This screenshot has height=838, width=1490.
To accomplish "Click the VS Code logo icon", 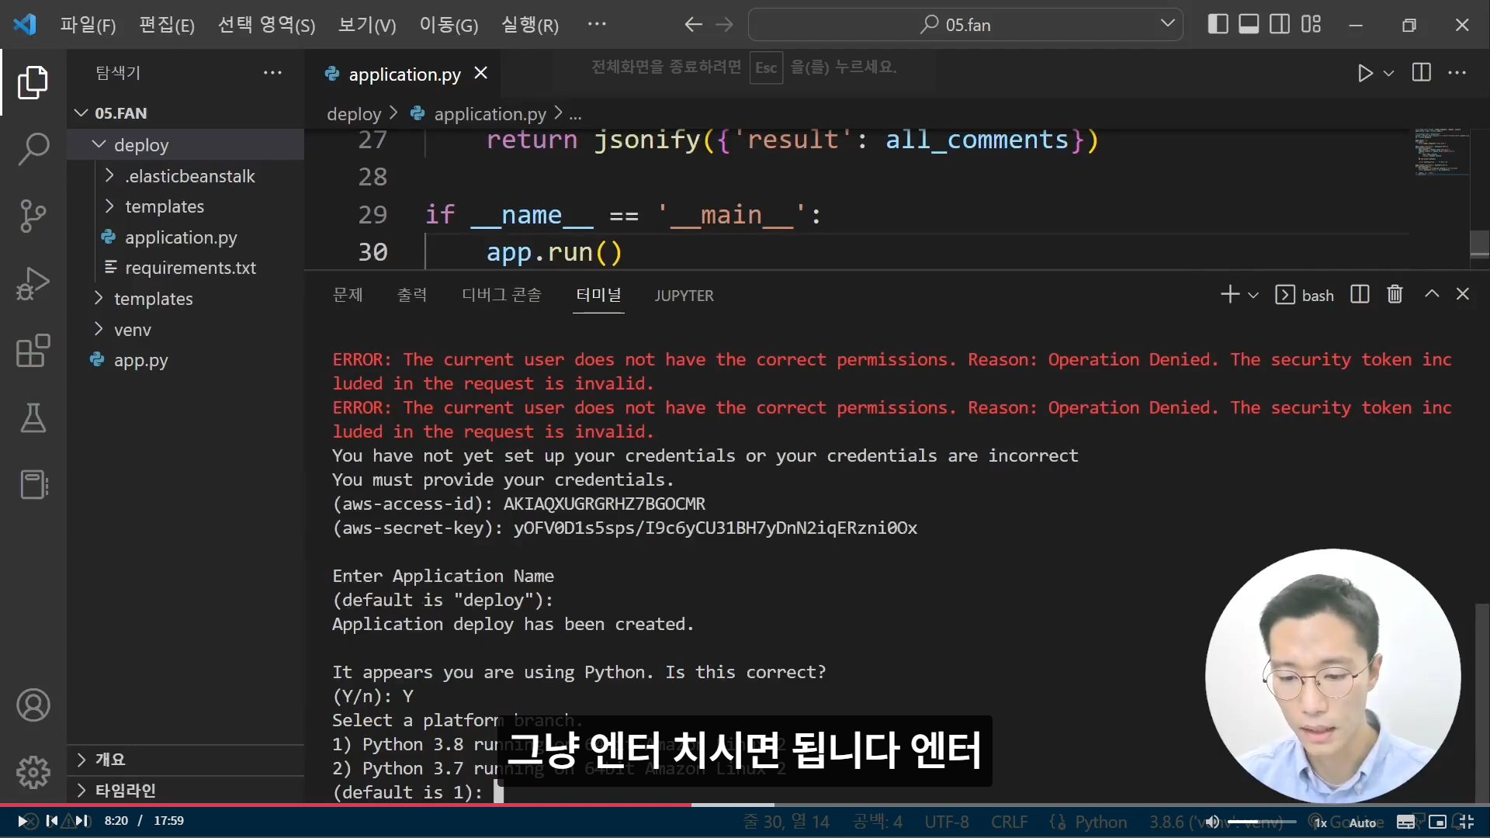I will tap(25, 24).
